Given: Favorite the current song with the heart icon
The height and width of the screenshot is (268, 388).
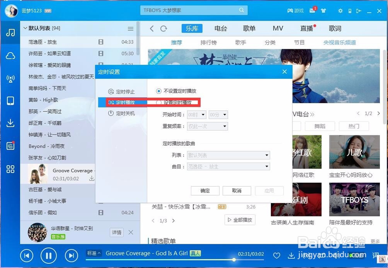Looking at the screenshot, I should (x=277, y=256).
